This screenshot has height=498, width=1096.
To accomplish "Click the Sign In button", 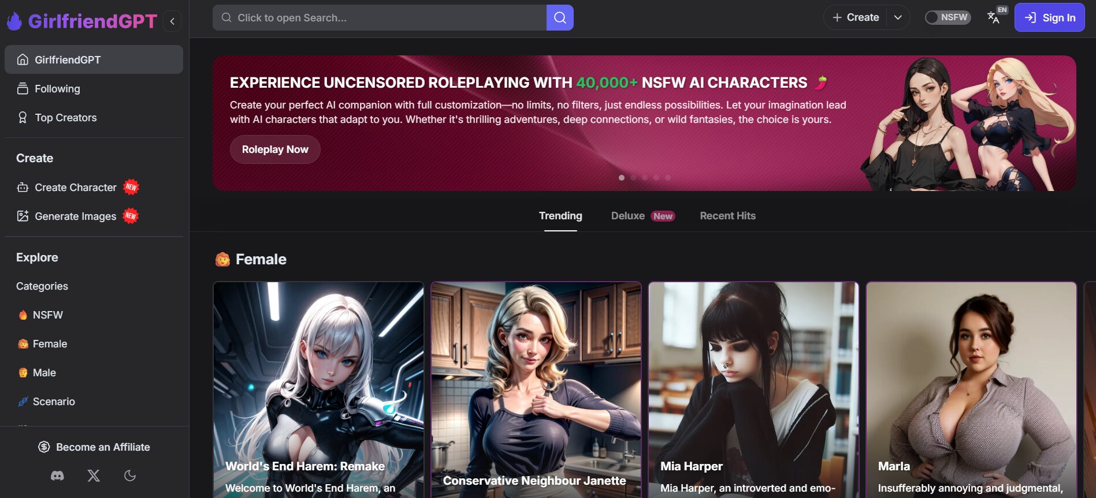I will tap(1049, 18).
